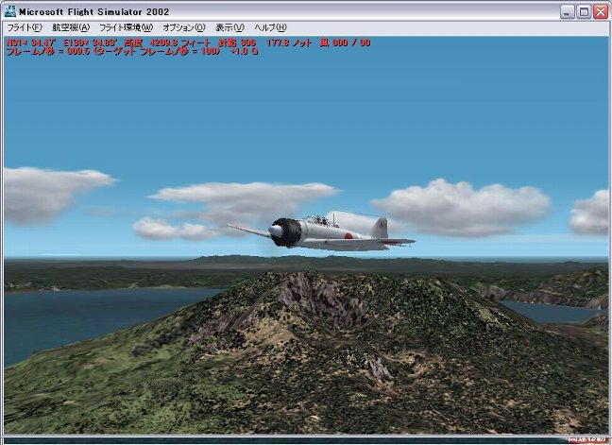Click the aircraft's tail fin
Screen dimensions: 612x445
pos(380,227)
